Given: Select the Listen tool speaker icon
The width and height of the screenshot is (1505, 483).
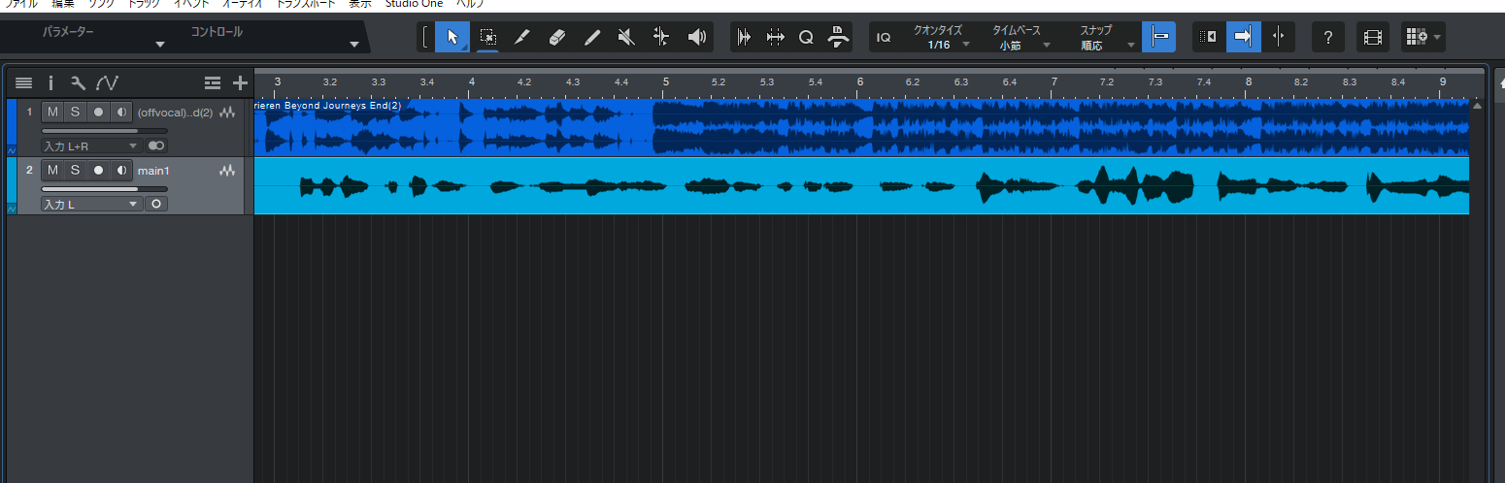Looking at the screenshot, I should (x=696, y=37).
